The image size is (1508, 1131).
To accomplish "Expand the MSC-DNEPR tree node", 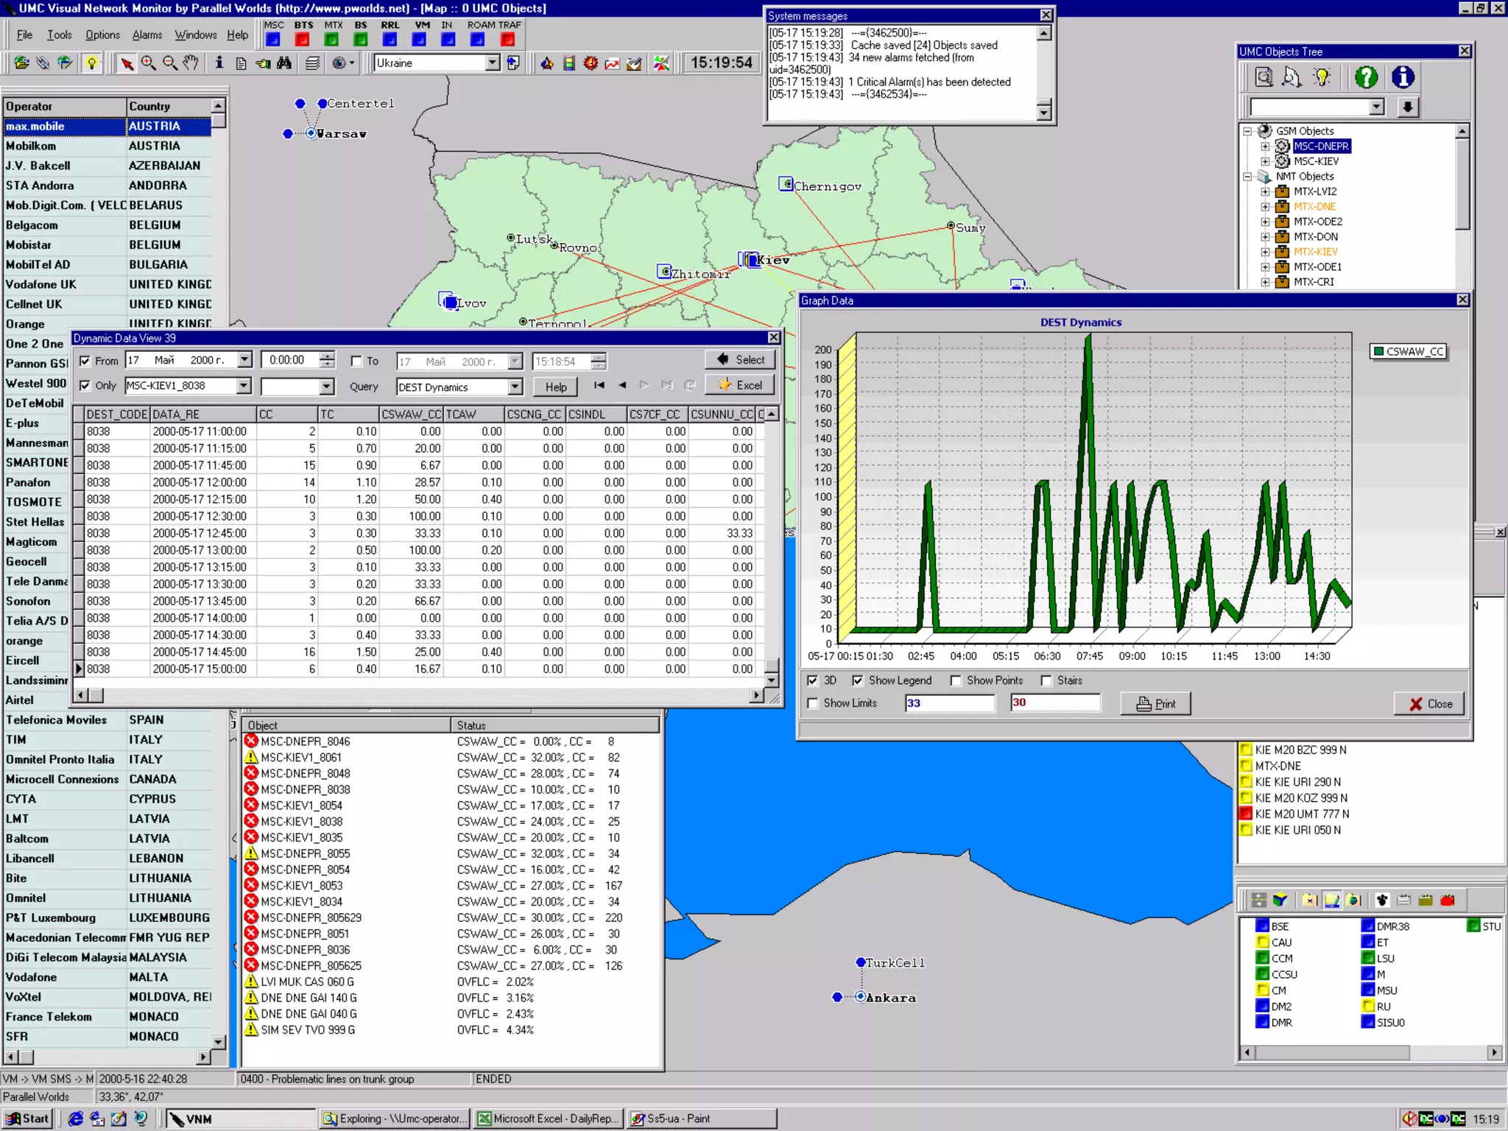I will tap(1266, 147).
